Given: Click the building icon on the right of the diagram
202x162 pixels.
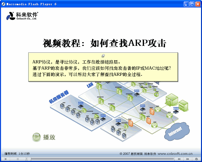Looking at the screenshot, I should tap(171, 101).
